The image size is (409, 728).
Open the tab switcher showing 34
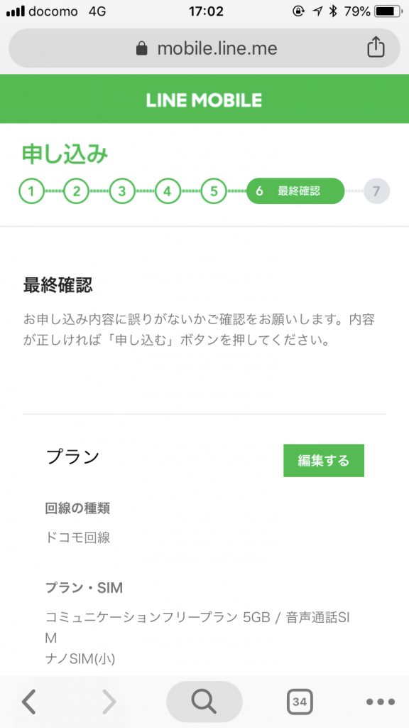tap(300, 702)
